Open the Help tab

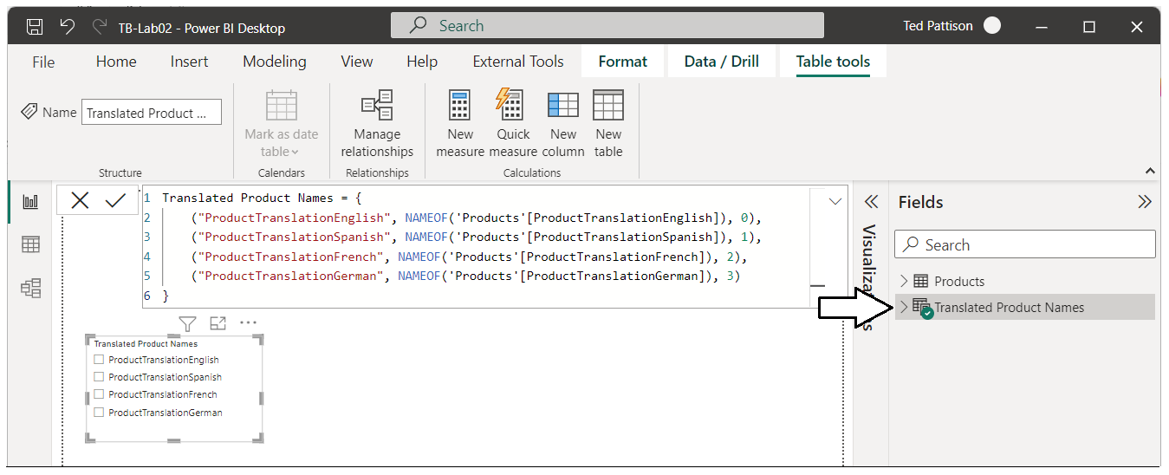click(x=422, y=62)
